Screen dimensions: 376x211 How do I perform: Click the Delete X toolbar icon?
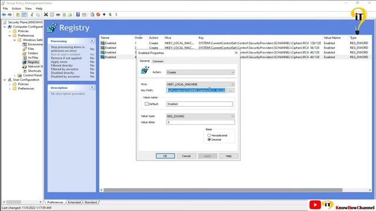(x=46, y=15)
